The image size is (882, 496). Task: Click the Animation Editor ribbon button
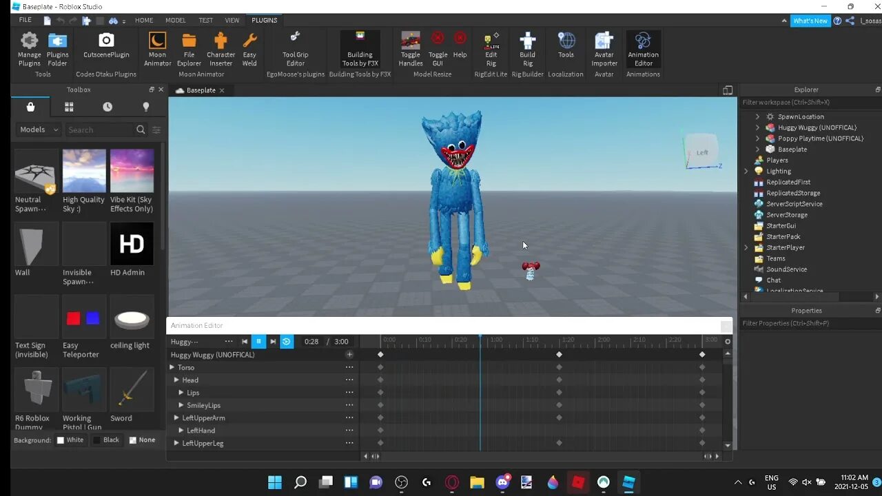pyautogui.click(x=643, y=49)
